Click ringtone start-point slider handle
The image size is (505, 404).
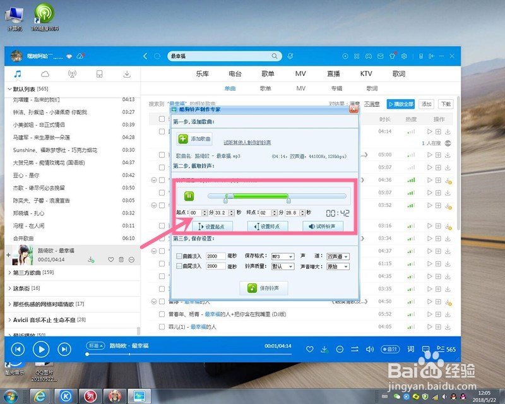pyautogui.click(x=225, y=200)
